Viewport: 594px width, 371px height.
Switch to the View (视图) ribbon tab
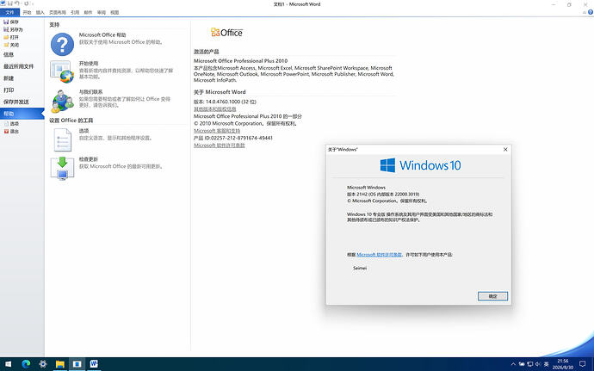pyautogui.click(x=114, y=13)
